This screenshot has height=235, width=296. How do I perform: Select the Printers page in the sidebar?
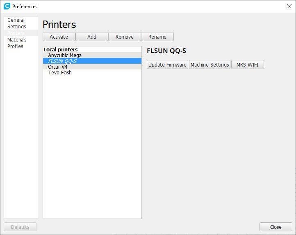(x=16, y=33)
